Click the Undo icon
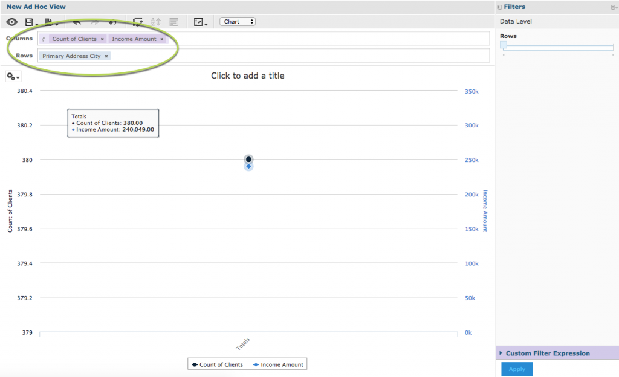 [x=76, y=21]
